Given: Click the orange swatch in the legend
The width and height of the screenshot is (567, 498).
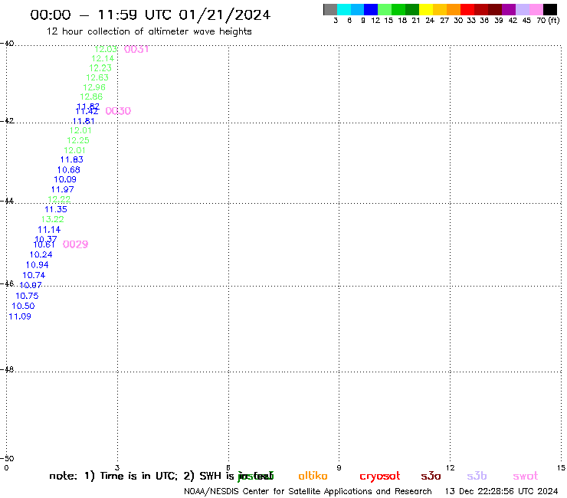Looking at the screenshot, I should [x=454, y=9].
